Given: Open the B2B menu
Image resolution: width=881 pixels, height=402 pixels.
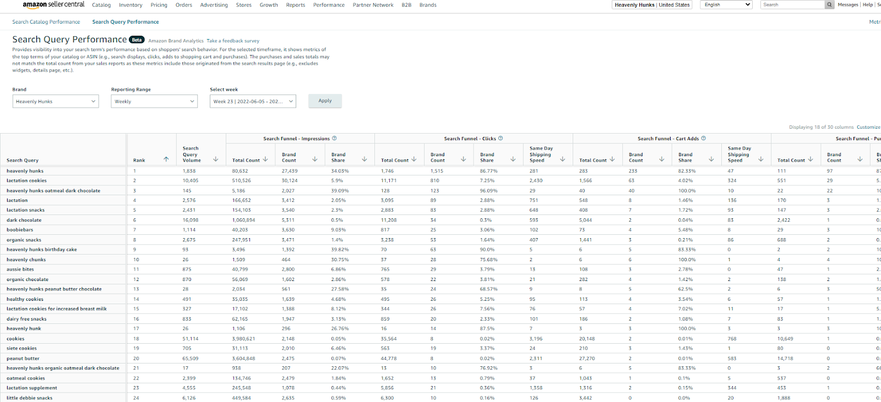Looking at the screenshot, I should (406, 5).
